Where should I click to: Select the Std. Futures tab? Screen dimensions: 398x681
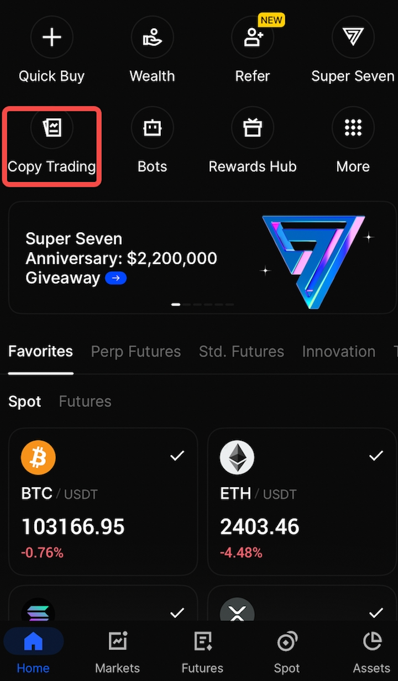point(242,352)
